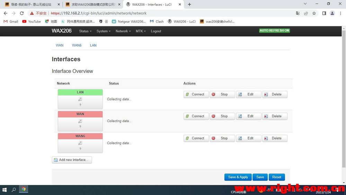Open the Chrome profile icon
Image resolution: width=346 pixels, height=195 pixels.
332,13
